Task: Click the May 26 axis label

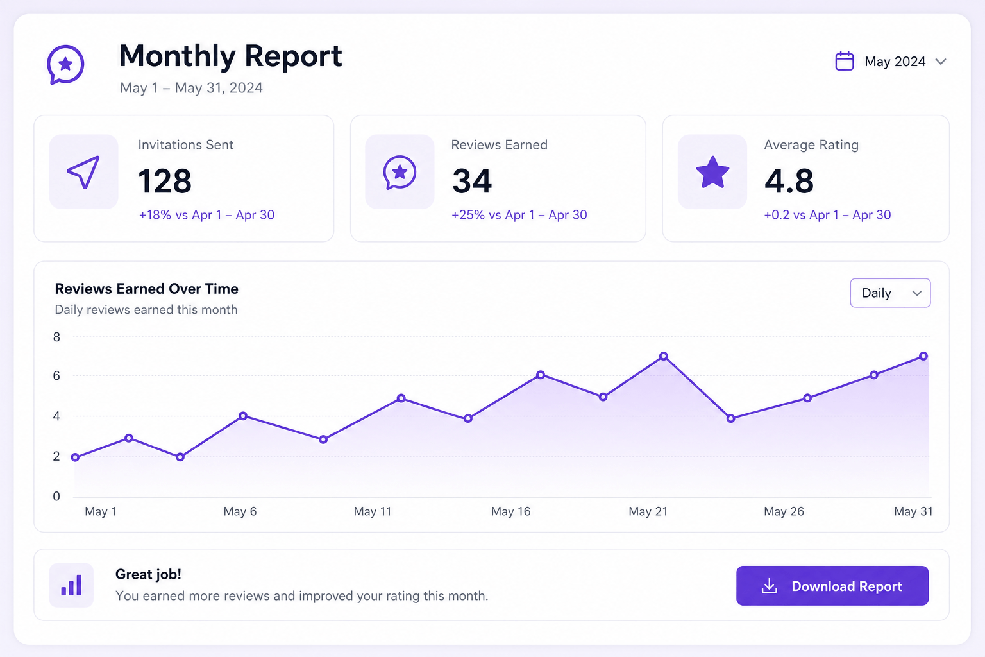Action: point(784,511)
